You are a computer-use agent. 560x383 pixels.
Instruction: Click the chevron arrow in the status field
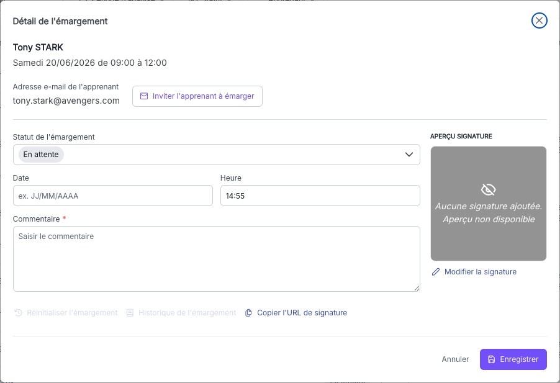tap(409, 155)
